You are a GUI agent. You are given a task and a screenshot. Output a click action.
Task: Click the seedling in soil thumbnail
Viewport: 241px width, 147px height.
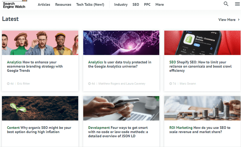pyautogui.click(x=40, y=108)
